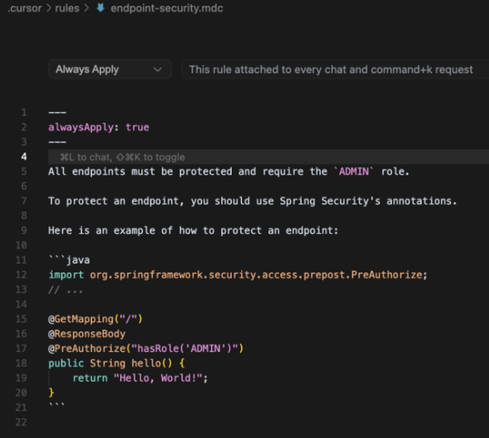Select the rules breadcrumb folder
This screenshot has width=489, height=438.
pos(67,9)
